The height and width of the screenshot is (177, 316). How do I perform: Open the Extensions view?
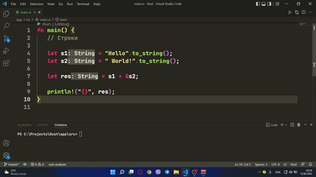click(x=6, y=63)
